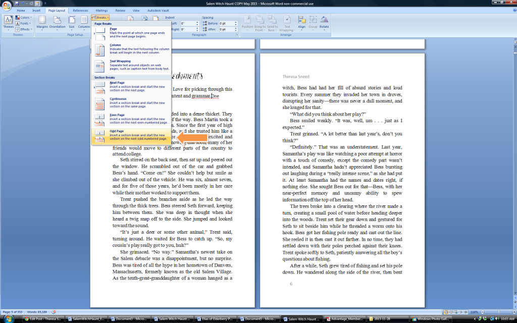Click the Spacing Before value field
Viewport: 517px width, 323px height.
(x=226, y=23)
